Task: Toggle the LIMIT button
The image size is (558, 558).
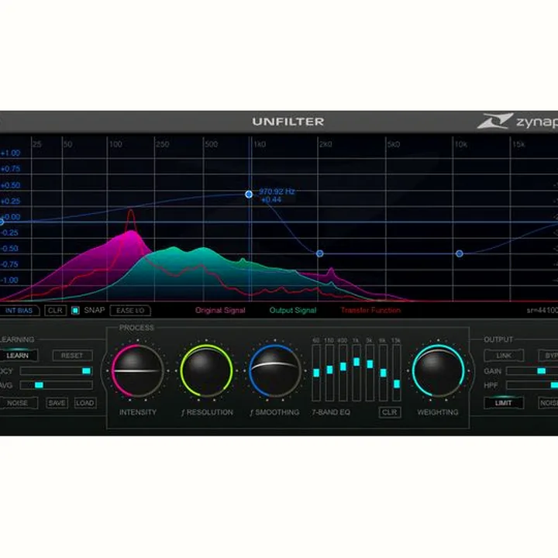Action: (504, 403)
